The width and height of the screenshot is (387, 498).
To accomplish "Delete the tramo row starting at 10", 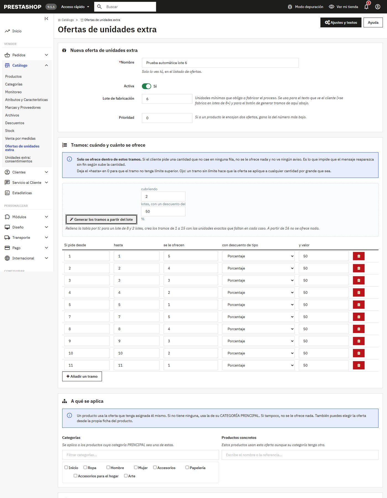I will pos(359,353).
